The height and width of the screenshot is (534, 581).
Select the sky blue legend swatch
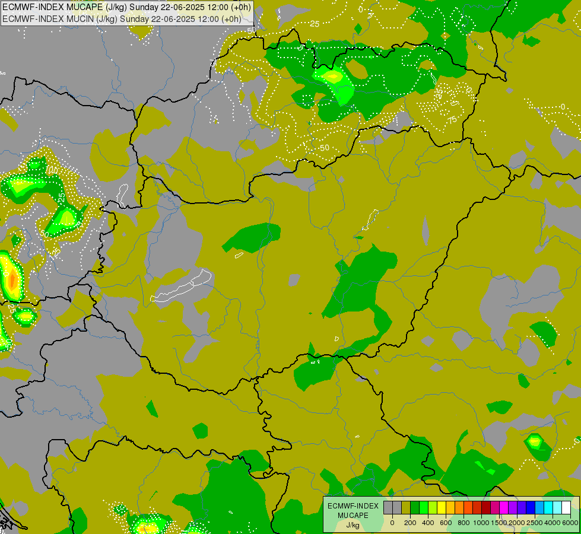pos(540,507)
